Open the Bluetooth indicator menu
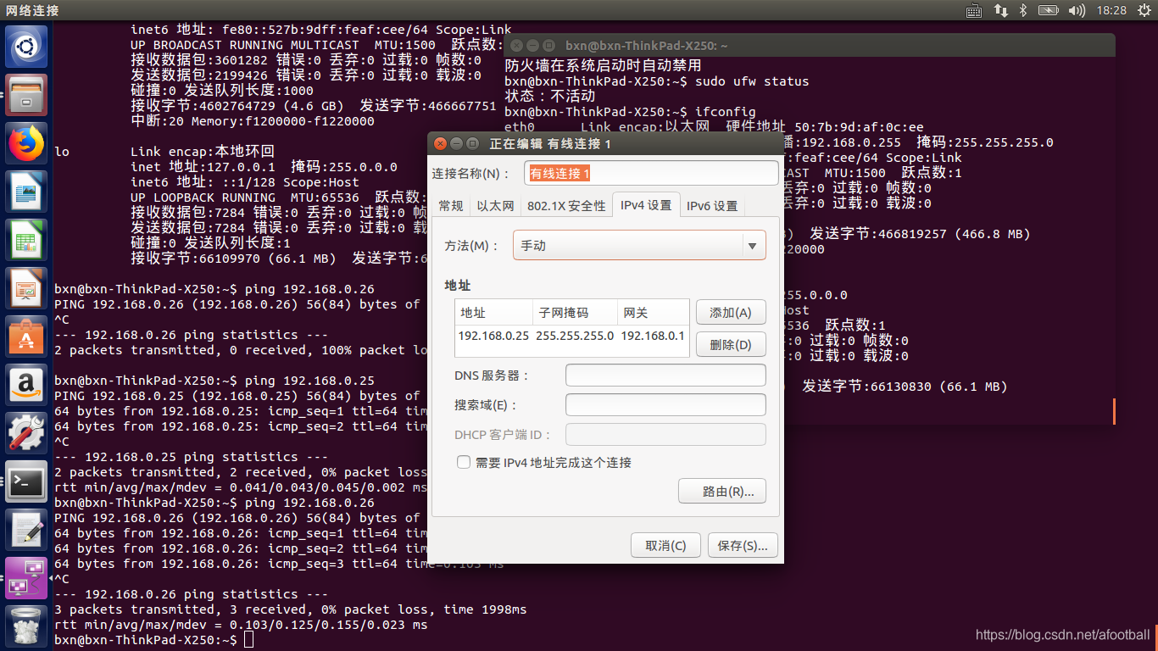1158x651 pixels. (x=1023, y=10)
